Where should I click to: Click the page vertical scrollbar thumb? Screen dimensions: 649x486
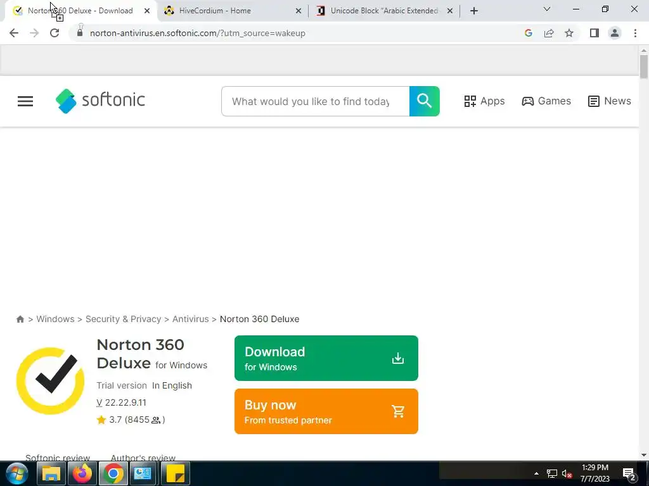coord(644,66)
